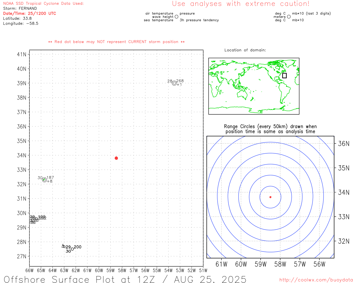Viewport: 353px width, 283px height.
Task: Click the 41N latitude axis label
Action: (22, 54)
